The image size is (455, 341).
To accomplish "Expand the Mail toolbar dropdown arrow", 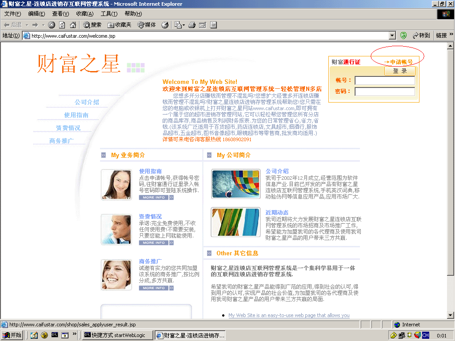I will click(184, 25).
